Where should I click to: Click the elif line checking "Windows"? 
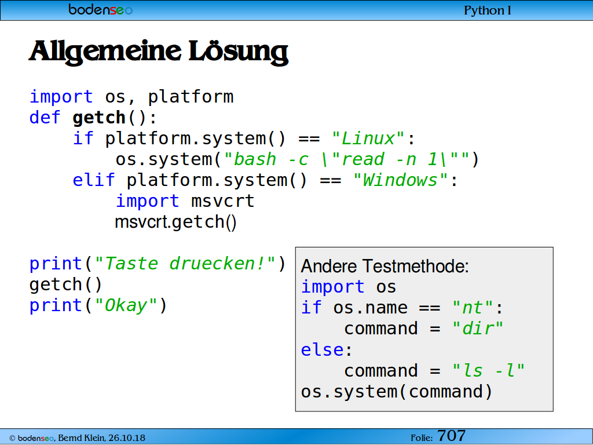click(265, 180)
